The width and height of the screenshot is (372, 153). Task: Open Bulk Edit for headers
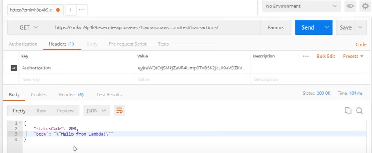(326, 56)
